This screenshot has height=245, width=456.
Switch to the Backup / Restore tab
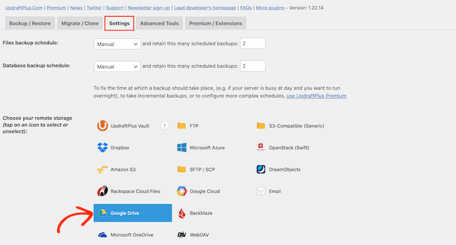click(30, 23)
